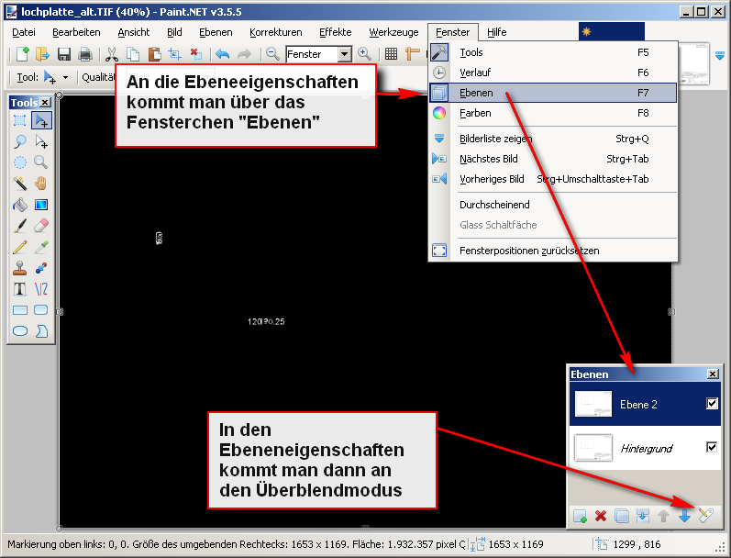Click the Zoom Out magnifier icon
Viewport: 731px width, 558px height.
pos(272,54)
